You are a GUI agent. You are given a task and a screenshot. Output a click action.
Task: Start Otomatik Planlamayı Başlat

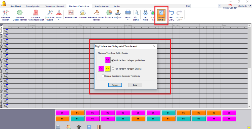click(x=36, y=15)
